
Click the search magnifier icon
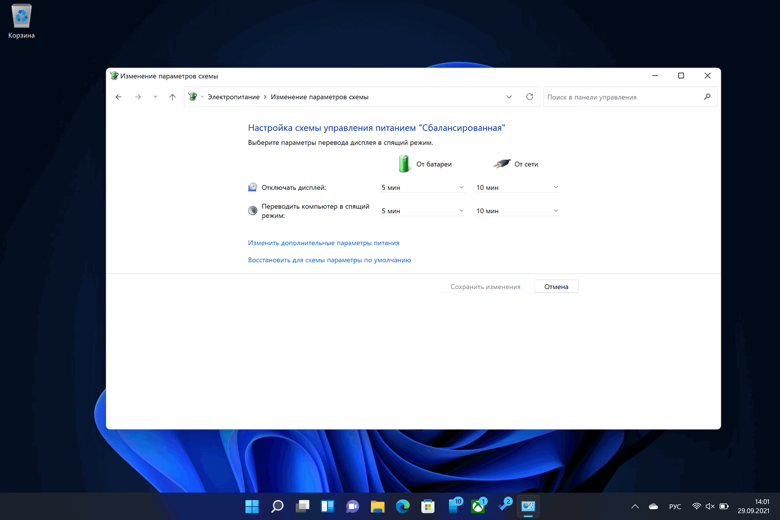point(707,97)
